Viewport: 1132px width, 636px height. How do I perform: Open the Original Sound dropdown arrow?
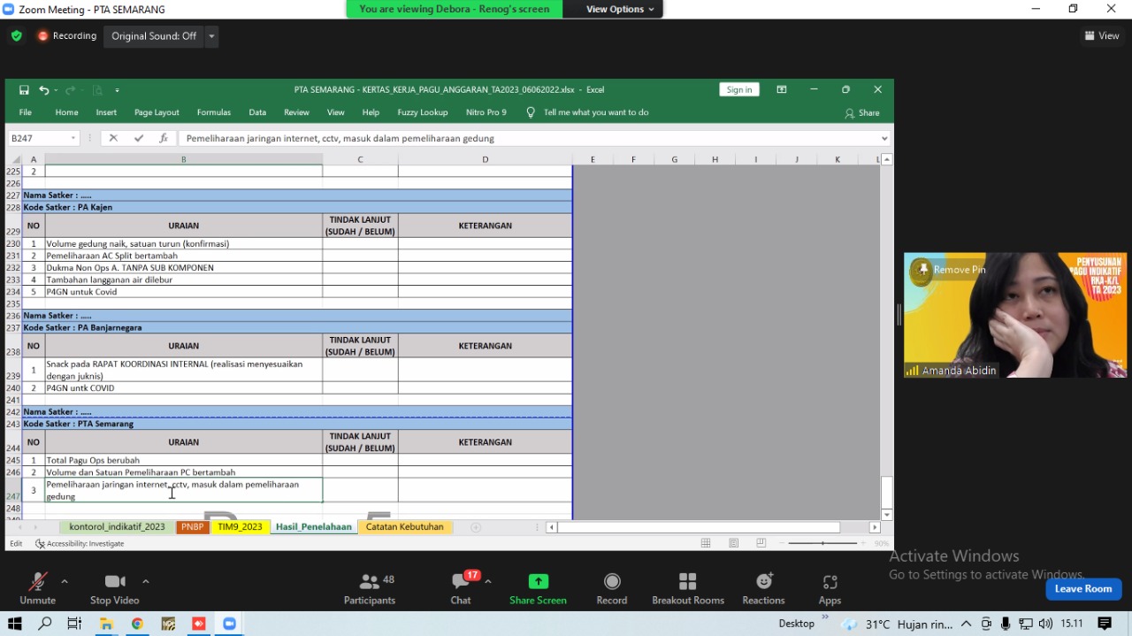(211, 36)
